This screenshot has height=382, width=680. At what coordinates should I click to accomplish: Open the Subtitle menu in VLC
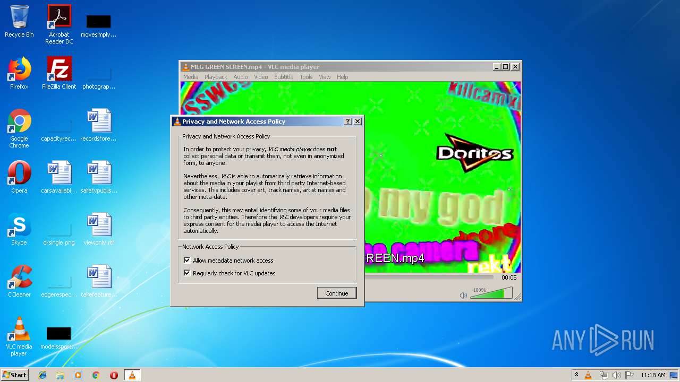[x=284, y=77]
